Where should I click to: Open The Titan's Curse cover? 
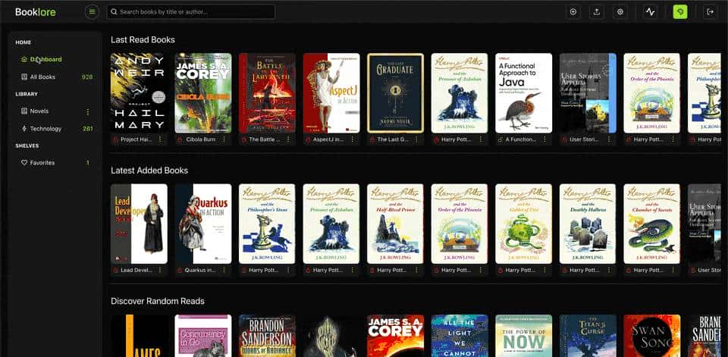tap(587, 336)
